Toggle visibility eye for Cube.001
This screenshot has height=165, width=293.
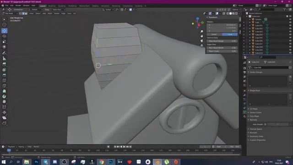(290, 26)
